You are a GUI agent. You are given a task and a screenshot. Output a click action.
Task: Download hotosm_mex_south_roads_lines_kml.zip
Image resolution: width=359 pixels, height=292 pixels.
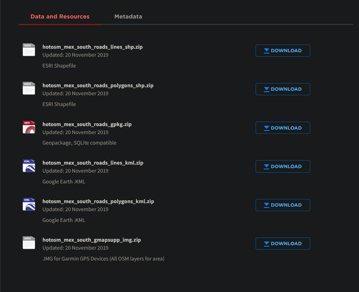click(283, 166)
